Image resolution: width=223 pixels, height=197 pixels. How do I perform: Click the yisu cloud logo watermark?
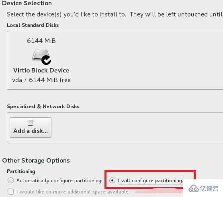(203, 189)
